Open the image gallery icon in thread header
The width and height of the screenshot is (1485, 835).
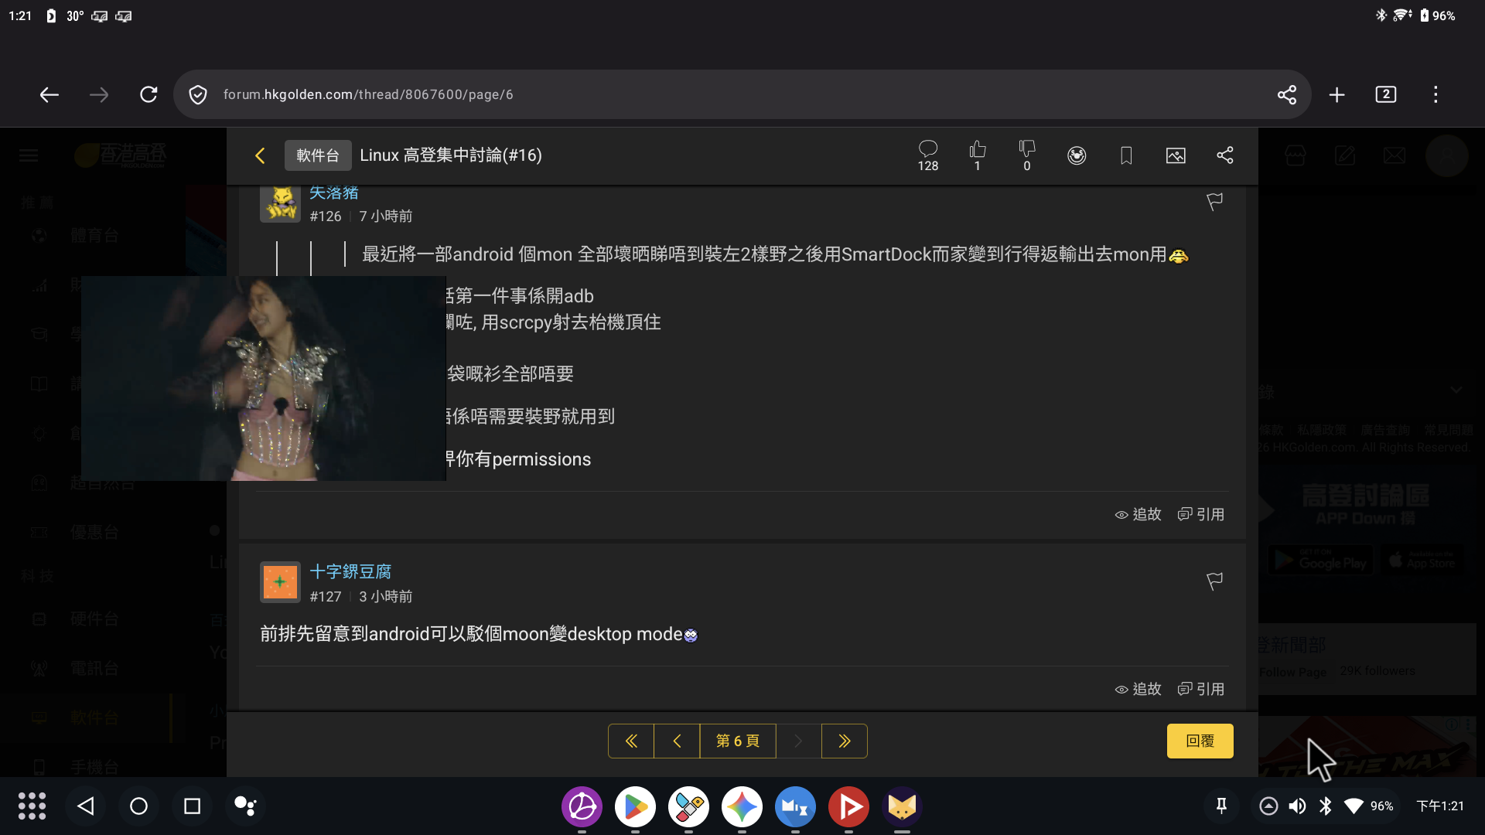click(1176, 155)
